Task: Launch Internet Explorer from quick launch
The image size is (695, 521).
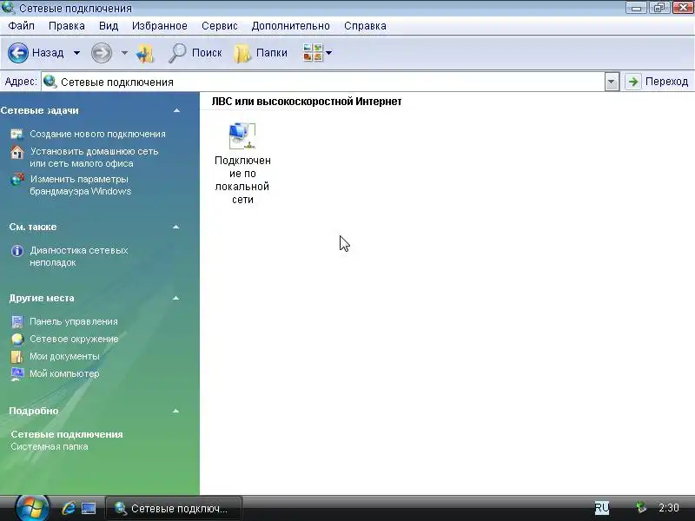Action: [x=69, y=508]
